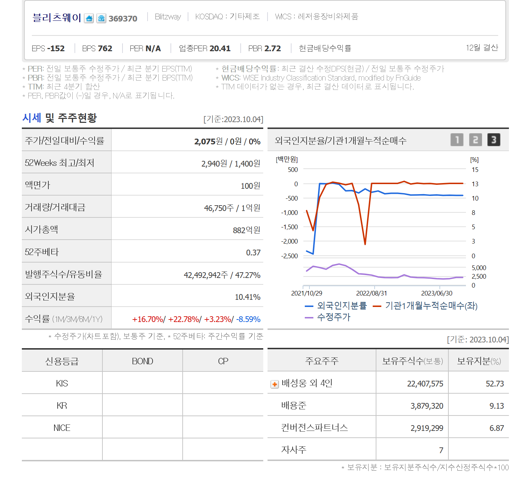
Task: Click the 52Weeks 최고/최저 row label
Action: point(59,163)
